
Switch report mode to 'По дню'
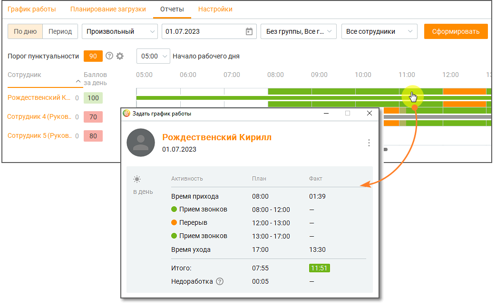coord(25,31)
